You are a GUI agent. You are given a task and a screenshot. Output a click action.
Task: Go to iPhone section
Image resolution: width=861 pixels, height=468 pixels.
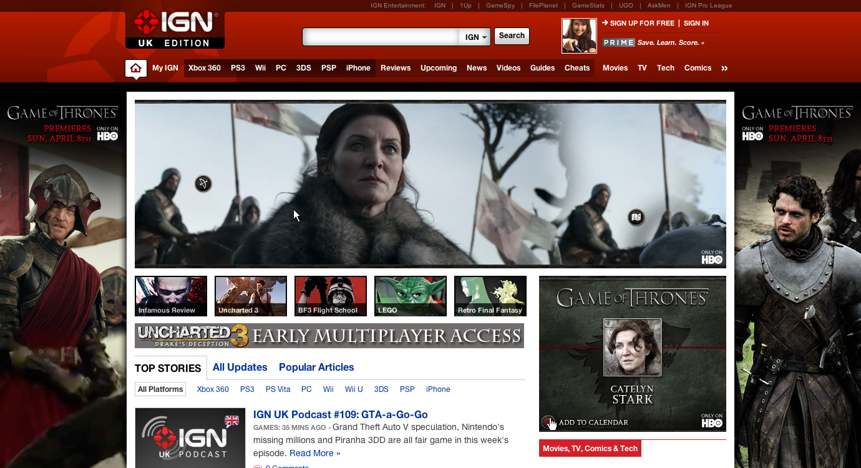(x=358, y=68)
